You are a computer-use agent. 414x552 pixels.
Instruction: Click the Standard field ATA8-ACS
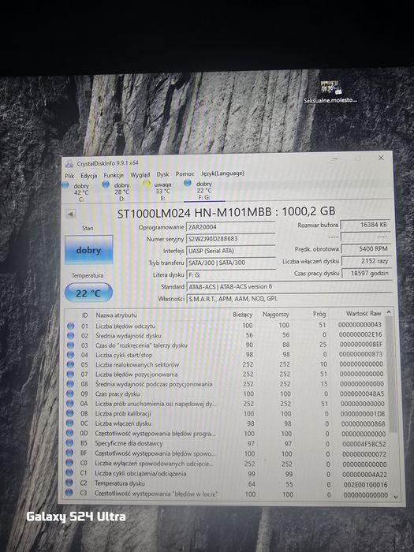click(289, 286)
